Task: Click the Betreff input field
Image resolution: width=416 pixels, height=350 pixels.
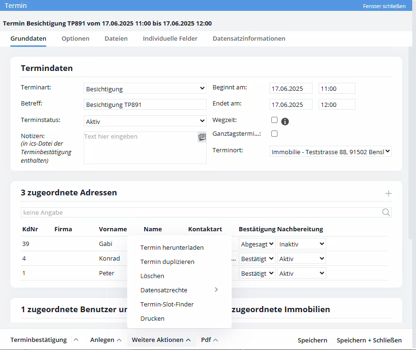Action: point(145,105)
